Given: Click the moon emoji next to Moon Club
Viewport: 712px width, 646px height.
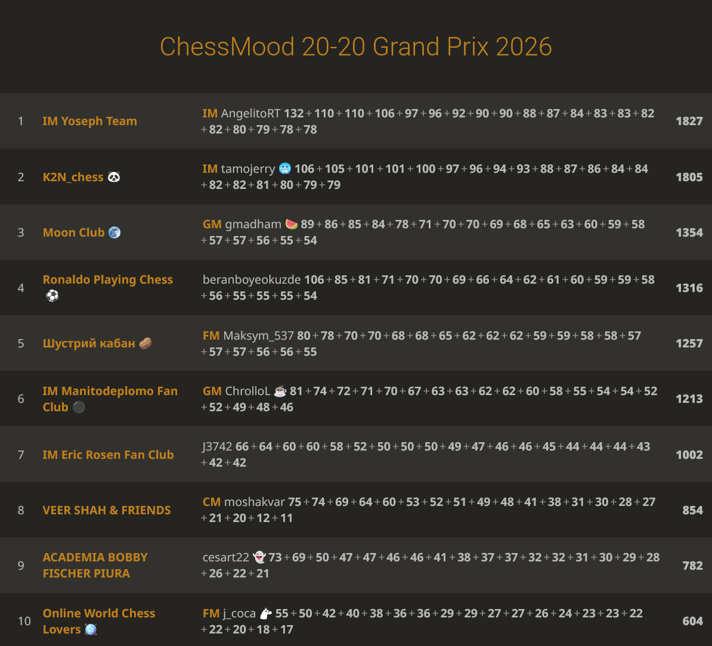Looking at the screenshot, I should pyautogui.click(x=114, y=232).
